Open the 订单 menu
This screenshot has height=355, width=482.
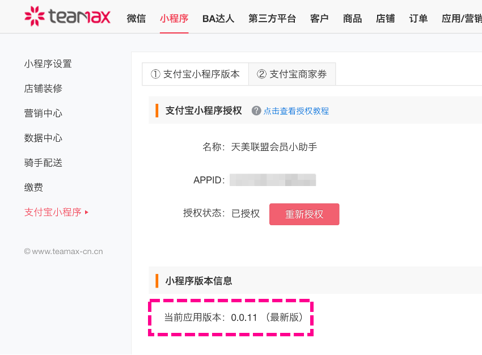pos(418,19)
